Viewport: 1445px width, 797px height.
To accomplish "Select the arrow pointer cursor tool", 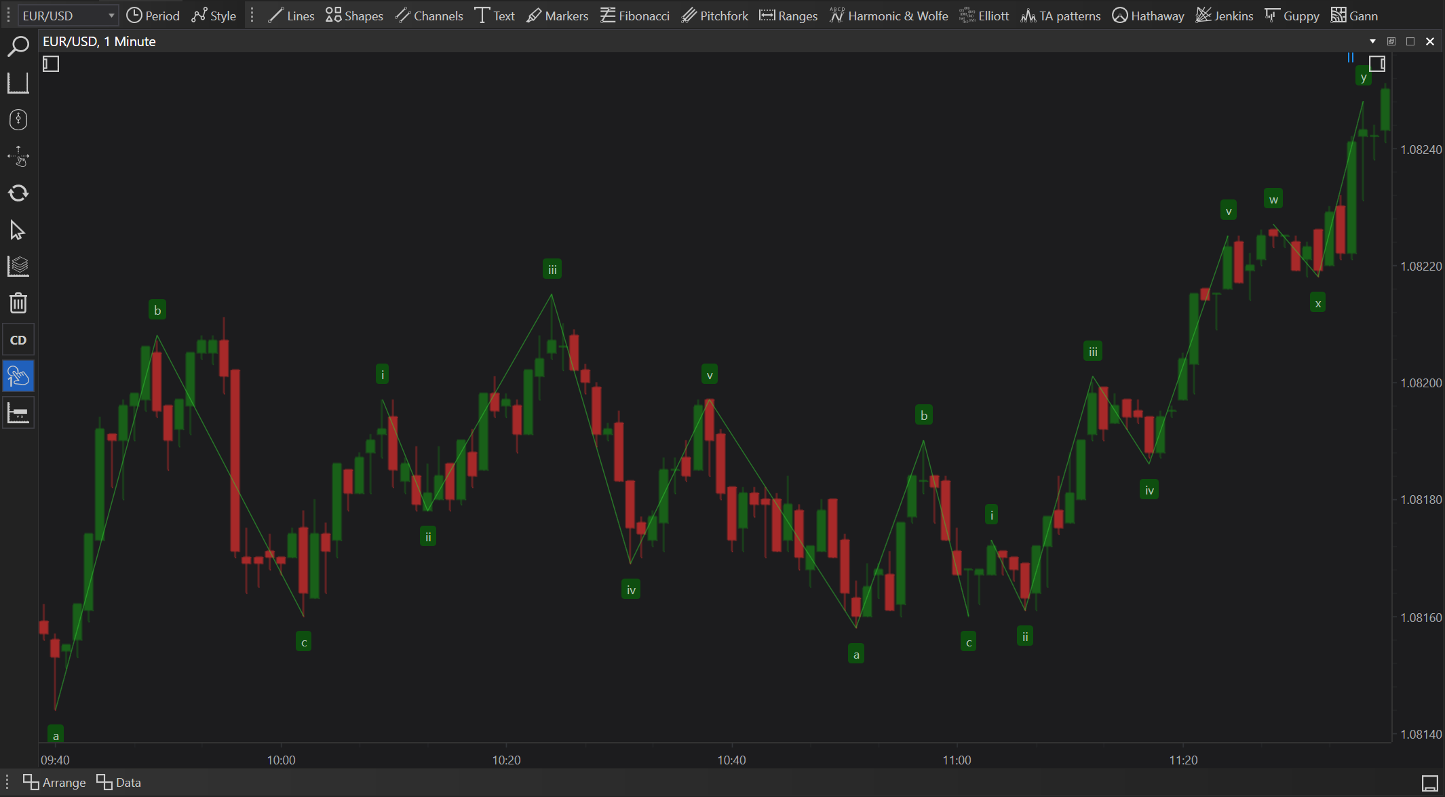I will pos(18,231).
